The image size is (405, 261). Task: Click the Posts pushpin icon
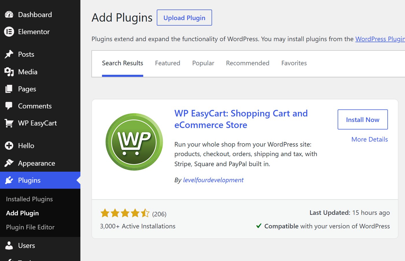(9, 54)
